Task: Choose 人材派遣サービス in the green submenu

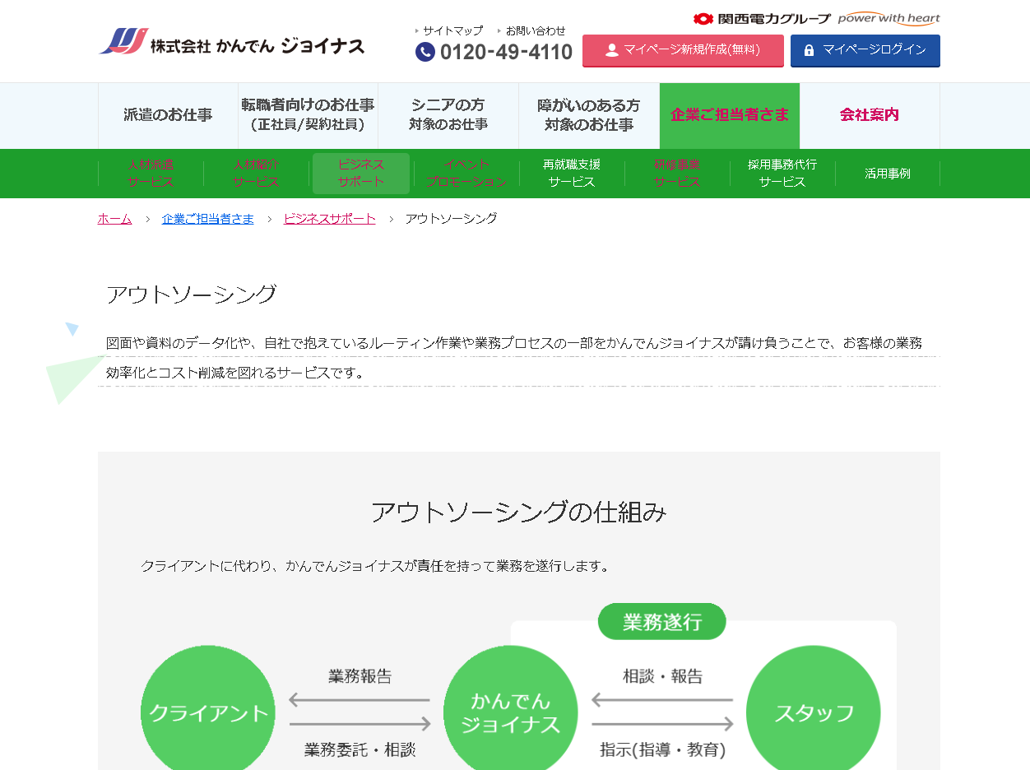Action: [151, 174]
